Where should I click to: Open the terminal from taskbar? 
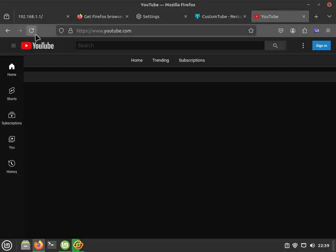[x=52, y=245]
